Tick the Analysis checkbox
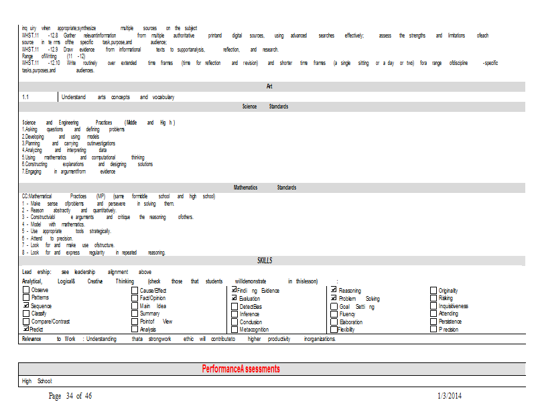536x414 pixels. click(x=135, y=329)
